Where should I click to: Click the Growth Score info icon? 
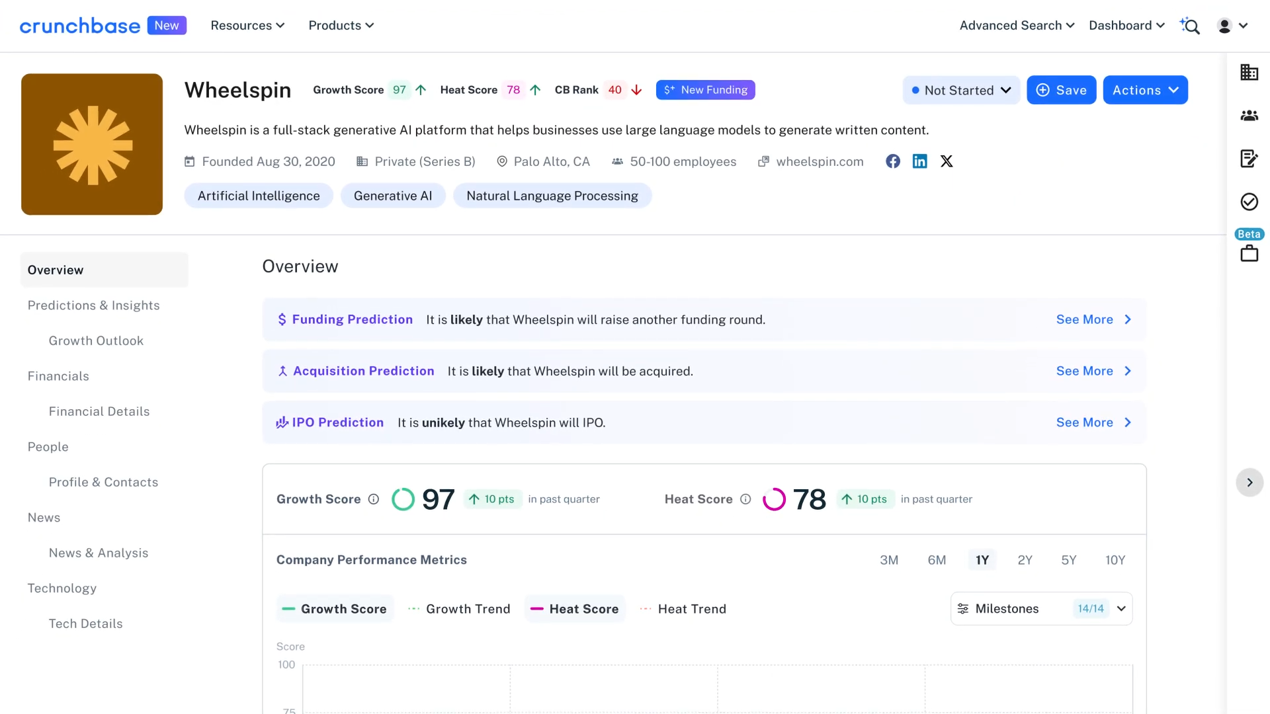click(374, 499)
